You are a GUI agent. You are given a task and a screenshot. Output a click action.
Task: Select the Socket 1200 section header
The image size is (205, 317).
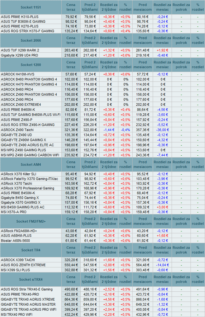pos(31,65)
